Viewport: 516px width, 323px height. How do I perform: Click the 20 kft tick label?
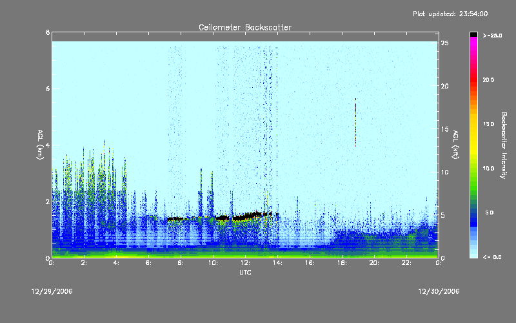click(x=444, y=86)
